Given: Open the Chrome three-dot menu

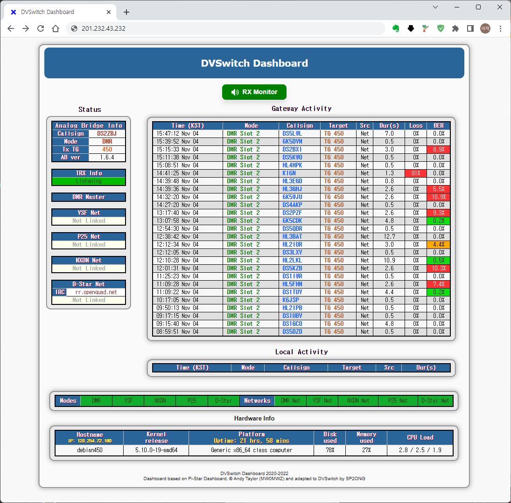Looking at the screenshot, I should (500, 28).
